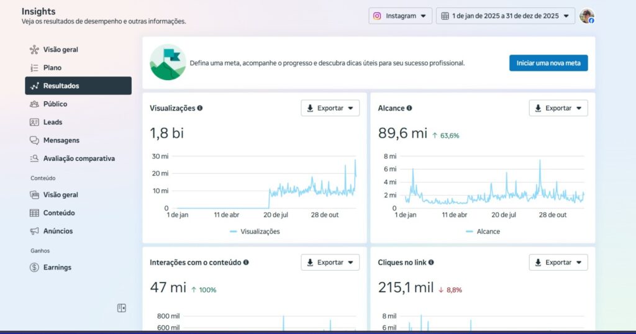Screen dimensions: 636x334
Task: Click Iniciar uma nova meta button
Action: coord(548,63)
